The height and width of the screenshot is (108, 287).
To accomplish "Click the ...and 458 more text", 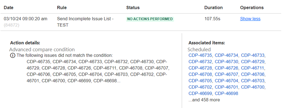I will point(204,100).
